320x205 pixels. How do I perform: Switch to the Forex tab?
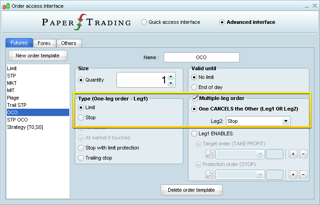point(44,43)
